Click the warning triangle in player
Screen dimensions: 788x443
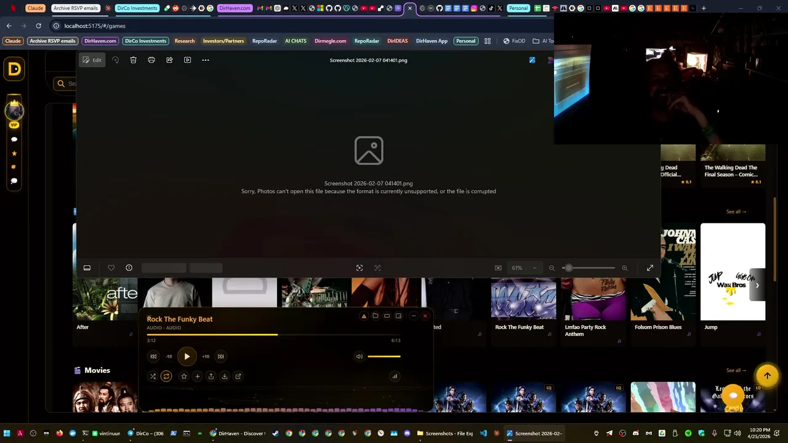(364, 316)
